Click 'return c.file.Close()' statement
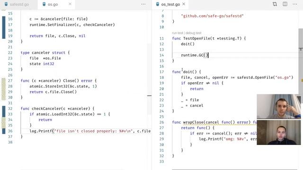 pyautogui.click(x=53, y=92)
